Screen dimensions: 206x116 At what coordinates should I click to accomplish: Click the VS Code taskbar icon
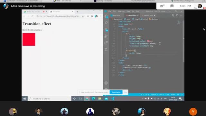click(113, 99)
